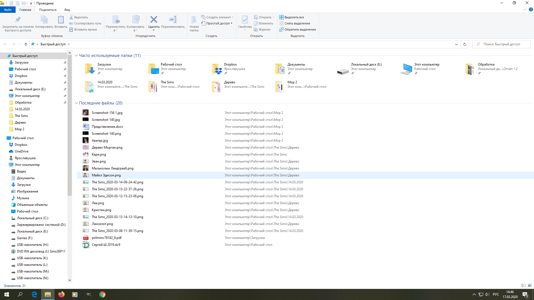
Task: Launch Firefox from the taskbar
Action: [x=61, y=294]
